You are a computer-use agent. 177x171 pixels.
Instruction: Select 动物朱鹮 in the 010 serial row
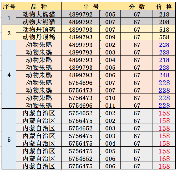click(x=39, y=98)
